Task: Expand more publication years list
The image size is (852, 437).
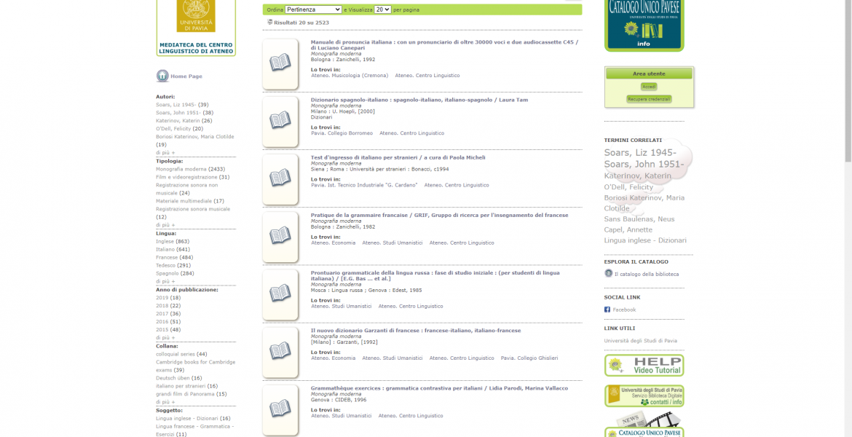Action: (165, 338)
